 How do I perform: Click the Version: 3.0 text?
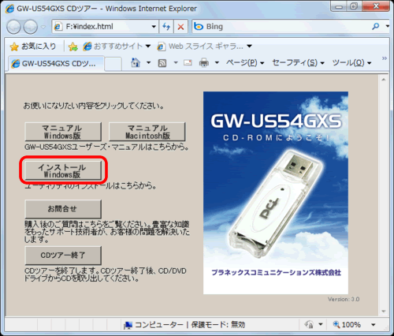point(344,300)
